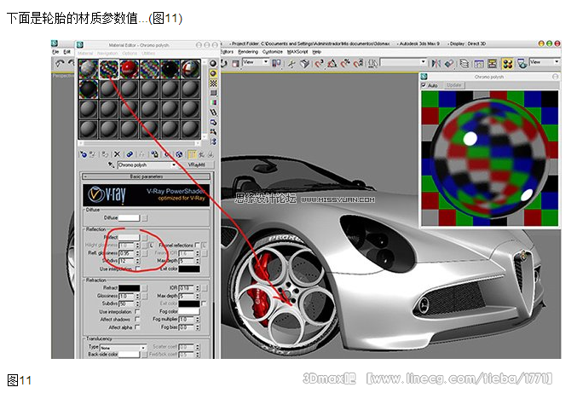The height and width of the screenshot is (393, 577).
Task: Open the right View render dropdown
Action: [x=545, y=62]
